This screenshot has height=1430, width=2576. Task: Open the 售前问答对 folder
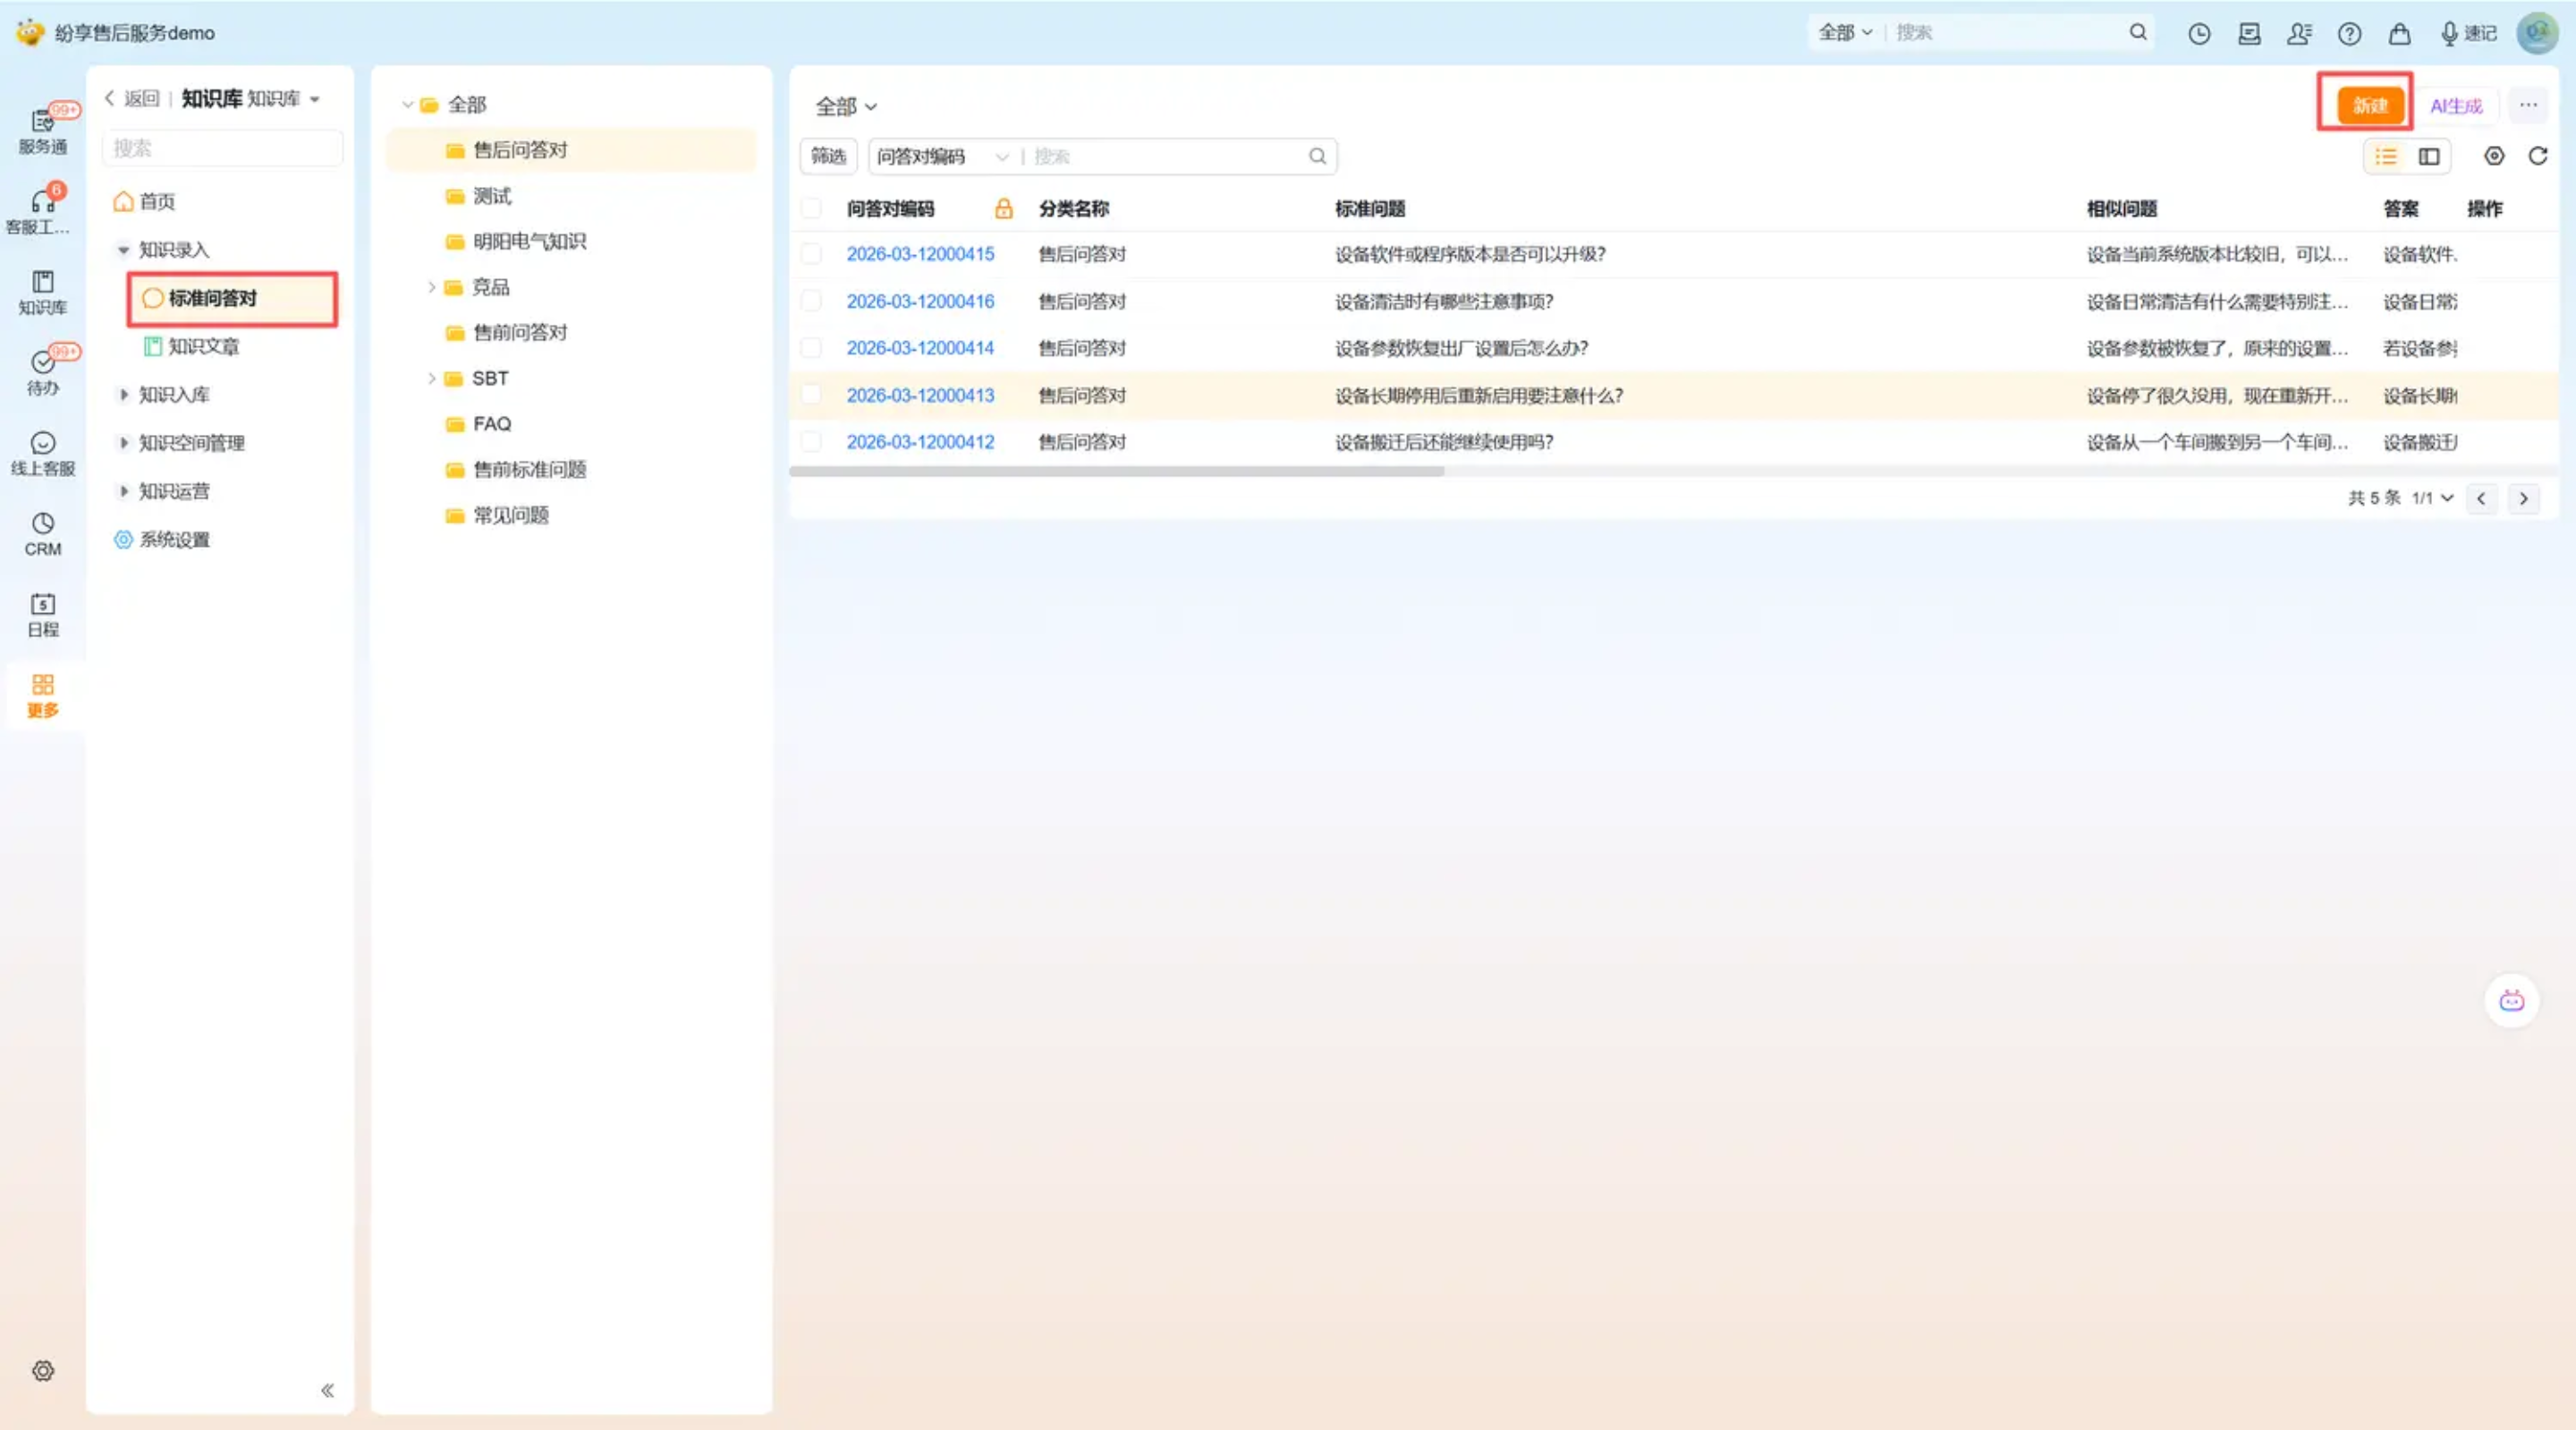[x=519, y=332]
